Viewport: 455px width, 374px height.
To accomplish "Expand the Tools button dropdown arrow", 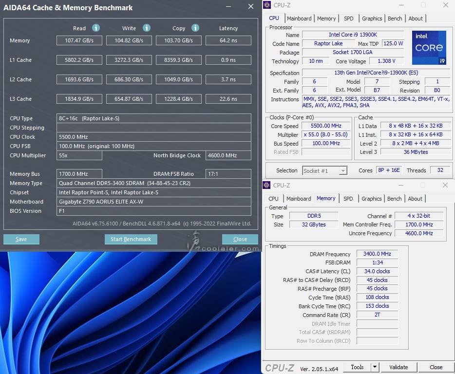I will pyautogui.click(x=375, y=367).
